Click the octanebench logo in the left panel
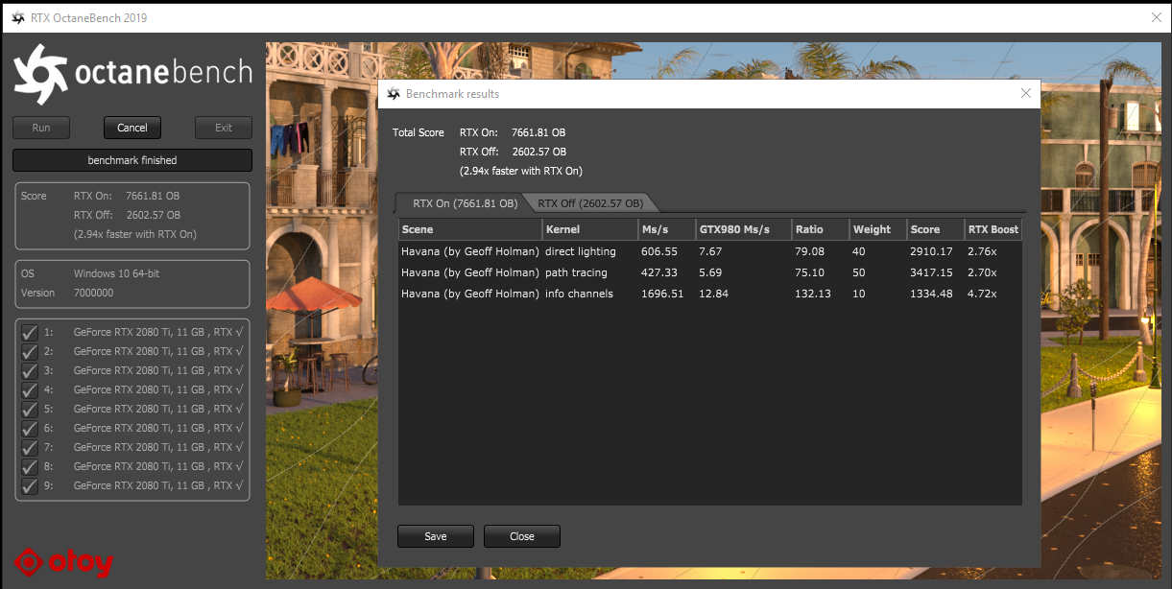 132,72
